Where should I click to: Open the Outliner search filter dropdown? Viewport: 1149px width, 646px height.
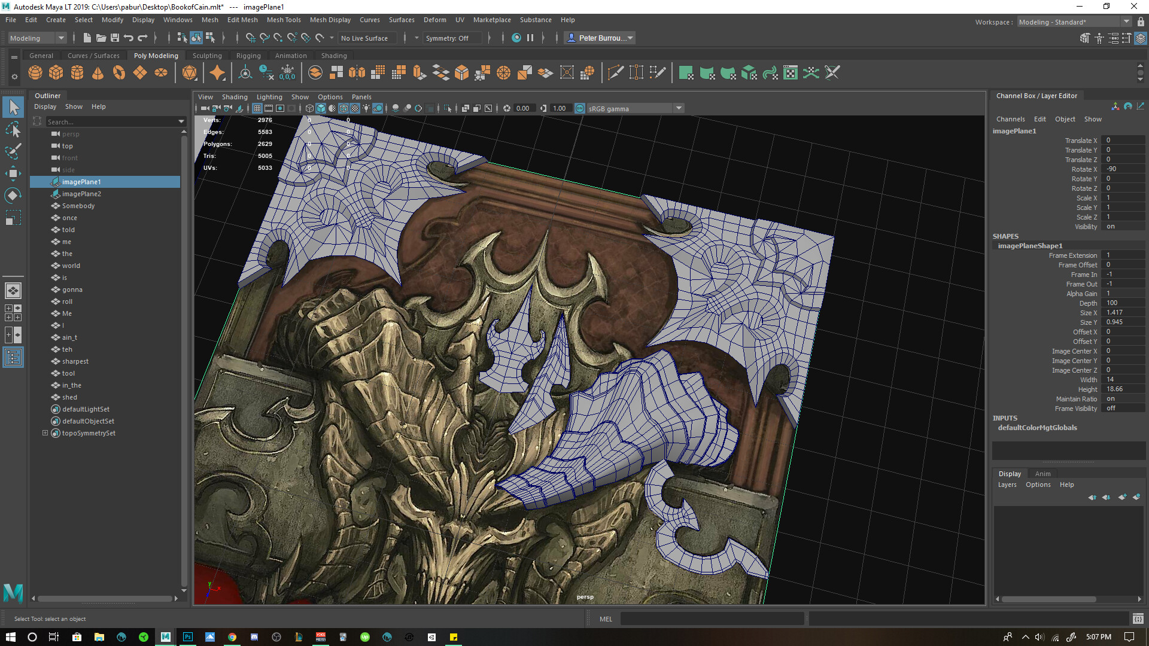[181, 121]
